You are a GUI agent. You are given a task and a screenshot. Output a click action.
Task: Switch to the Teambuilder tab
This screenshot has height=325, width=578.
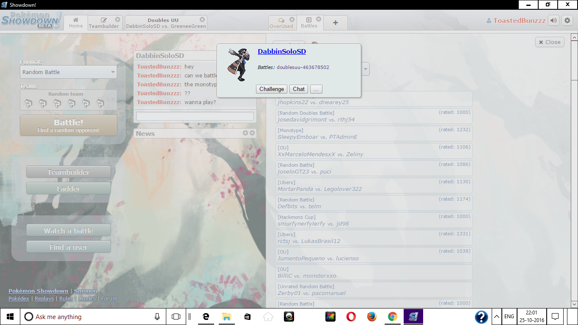[104, 23]
